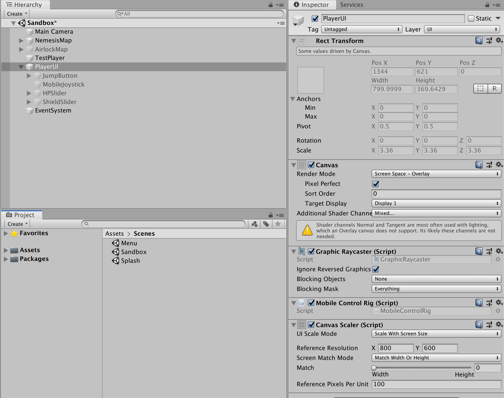Toggle Rect Transform blueprint mode button

tap(480, 88)
